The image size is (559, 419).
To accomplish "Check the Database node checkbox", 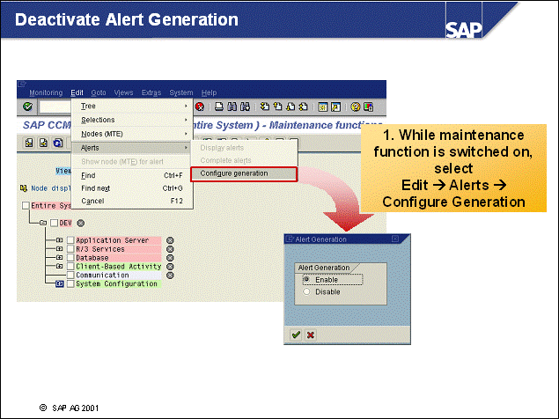I will (x=70, y=258).
